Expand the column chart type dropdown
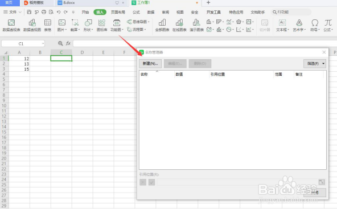 tap(213, 22)
